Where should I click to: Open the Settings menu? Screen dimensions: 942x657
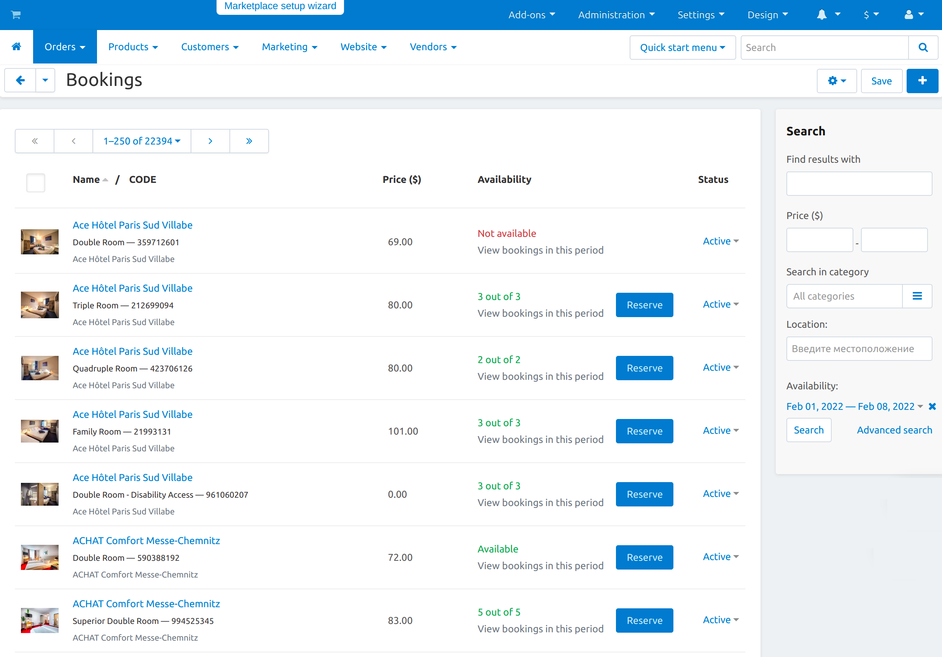(x=701, y=15)
